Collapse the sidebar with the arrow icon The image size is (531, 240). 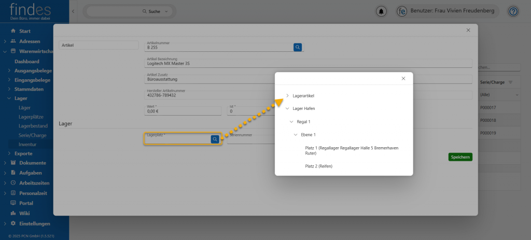[73, 11]
